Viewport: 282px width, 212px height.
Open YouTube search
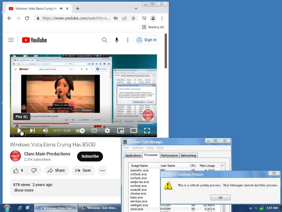pos(104,40)
